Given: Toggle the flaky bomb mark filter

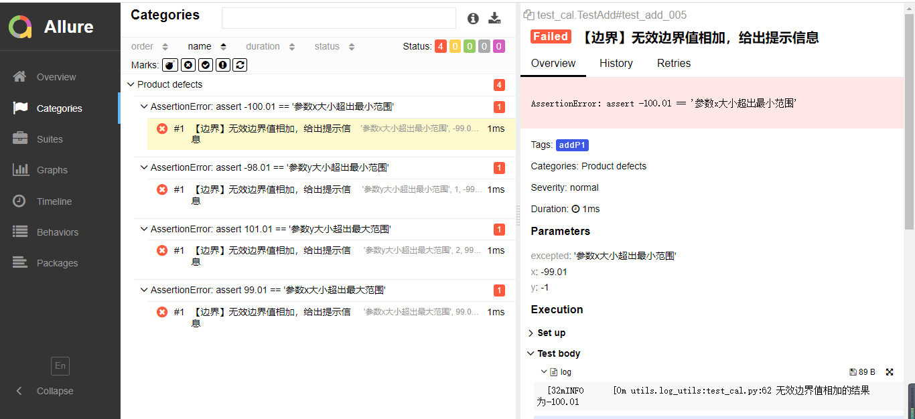Looking at the screenshot, I should coord(170,65).
